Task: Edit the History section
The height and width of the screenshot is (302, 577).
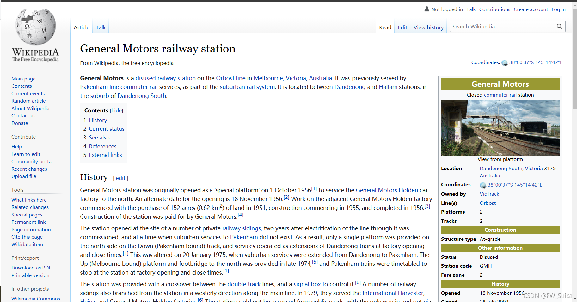Action: pos(120,178)
